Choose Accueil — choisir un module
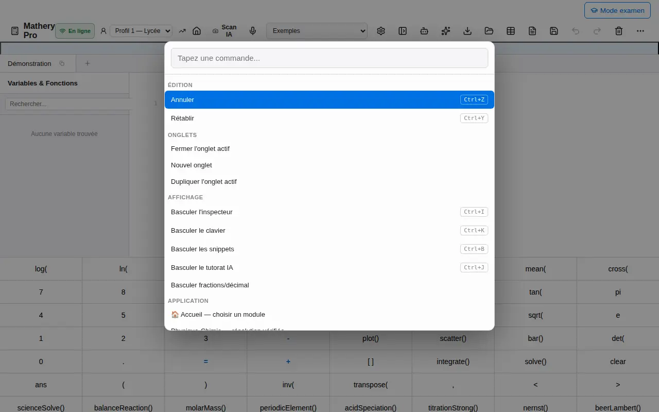The width and height of the screenshot is (659, 412). [329, 314]
